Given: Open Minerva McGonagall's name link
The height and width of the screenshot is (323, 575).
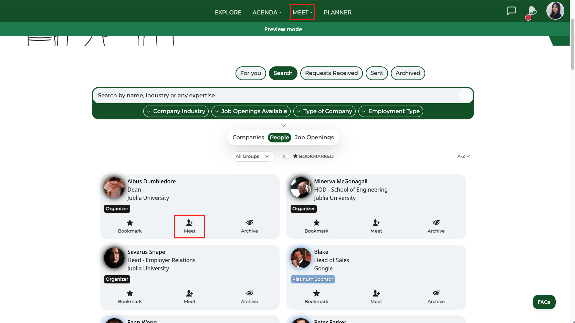Looking at the screenshot, I should point(341,181).
